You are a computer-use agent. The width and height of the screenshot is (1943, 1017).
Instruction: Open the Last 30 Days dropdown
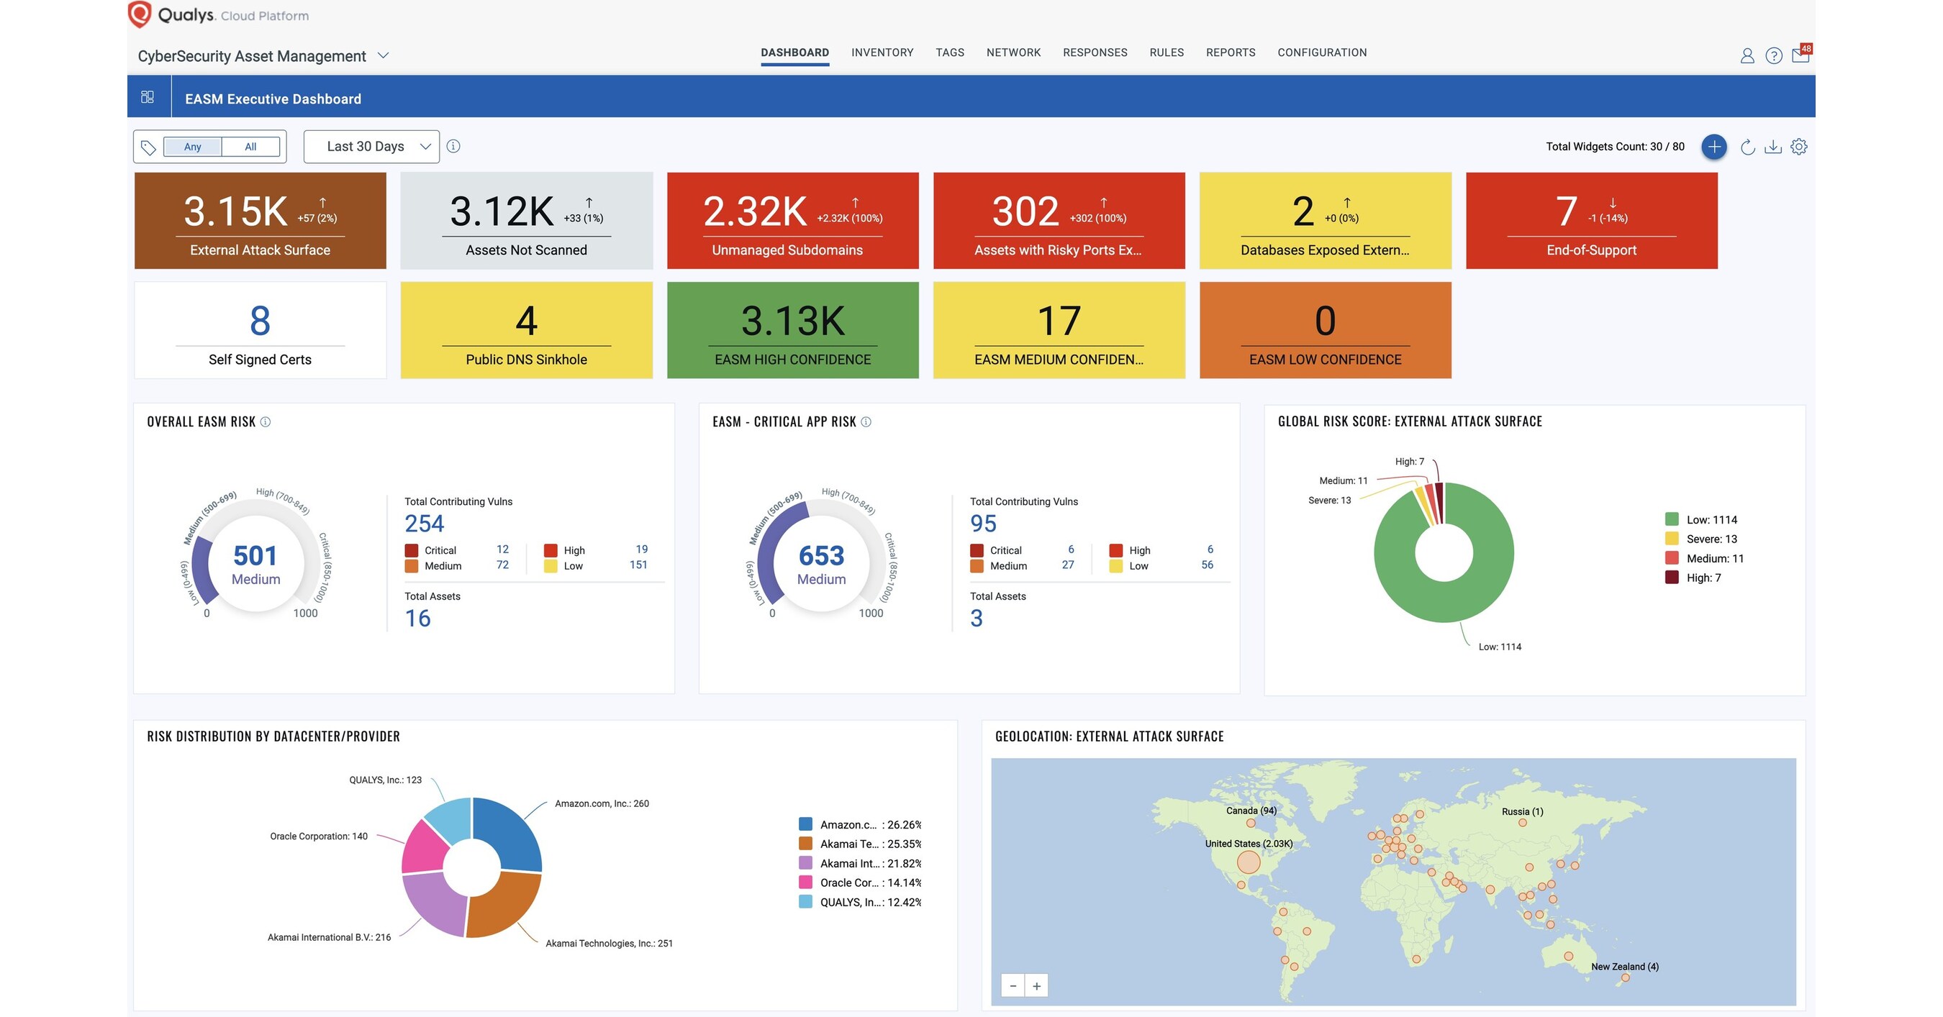tap(371, 146)
